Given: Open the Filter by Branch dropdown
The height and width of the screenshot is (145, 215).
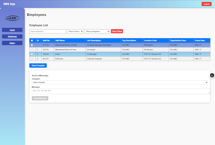Looking at the screenshot, I should 75,31.
